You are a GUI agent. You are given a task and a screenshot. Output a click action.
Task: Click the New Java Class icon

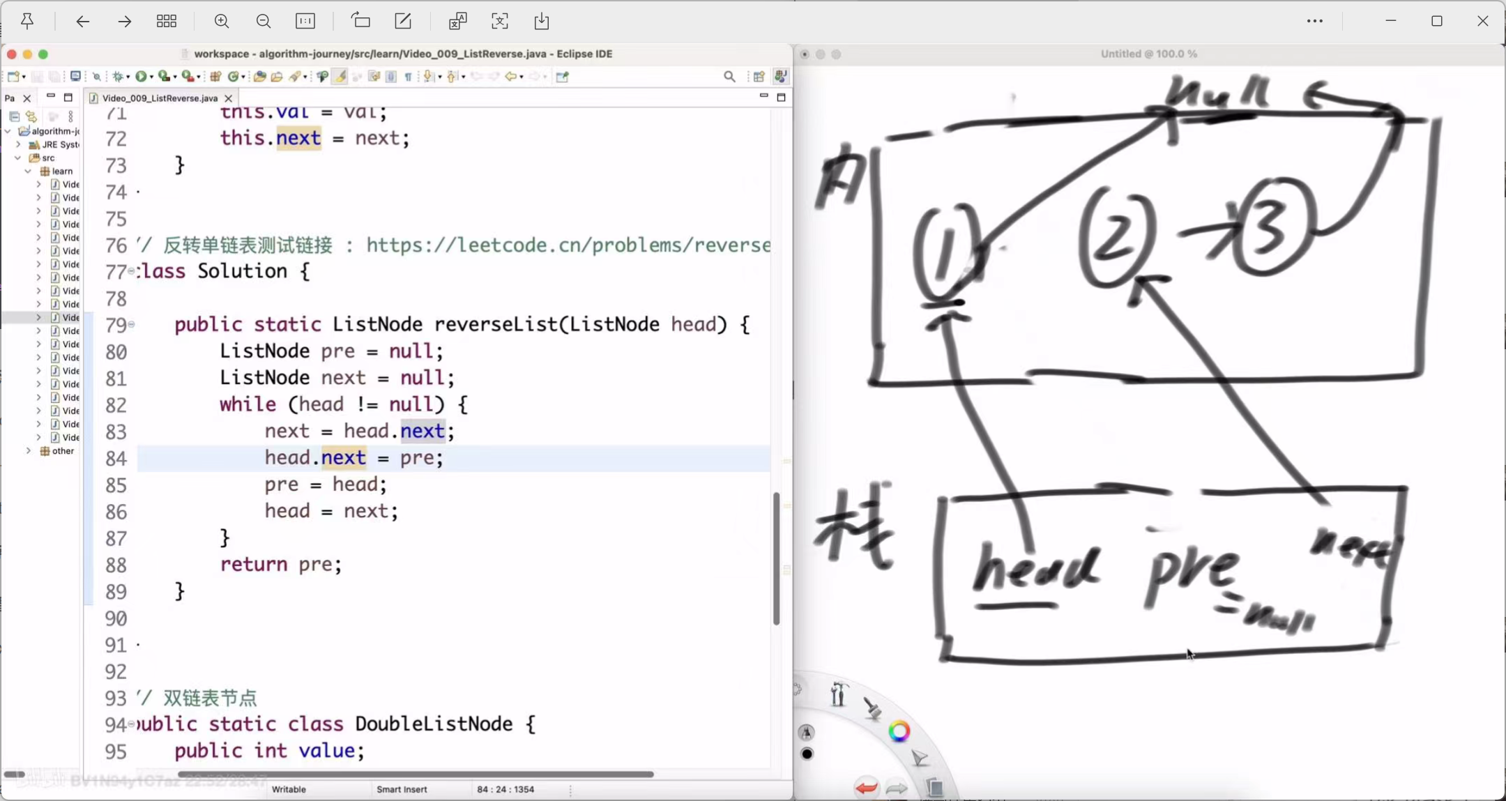(233, 77)
